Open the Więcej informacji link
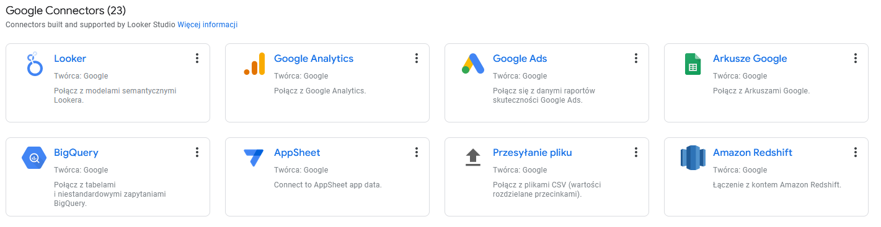 [208, 25]
